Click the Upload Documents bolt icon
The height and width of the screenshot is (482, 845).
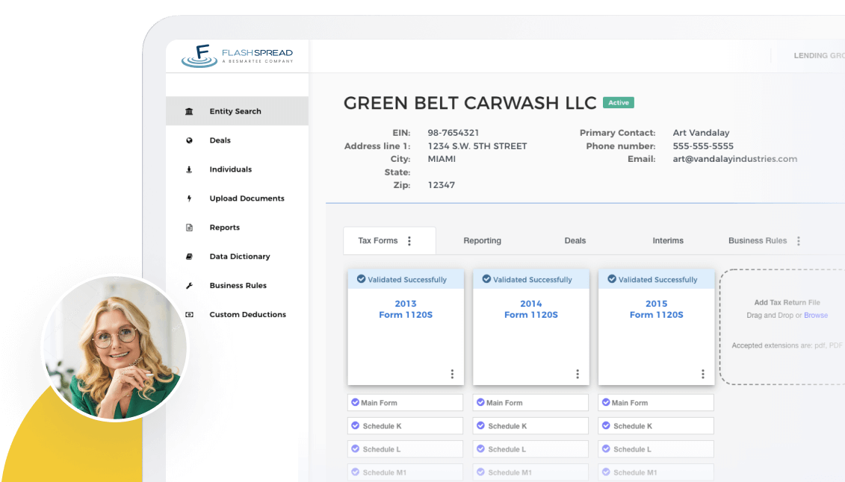coord(189,198)
